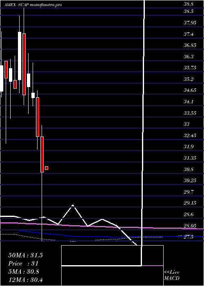This screenshot has height=286, width=204.
Task: Click the 31.9 price axis label
Action: point(188,146)
